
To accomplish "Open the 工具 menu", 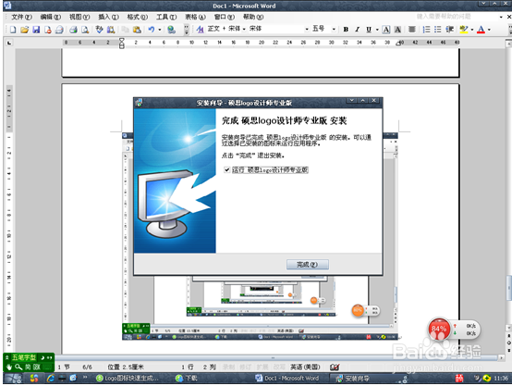I will (x=166, y=17).
